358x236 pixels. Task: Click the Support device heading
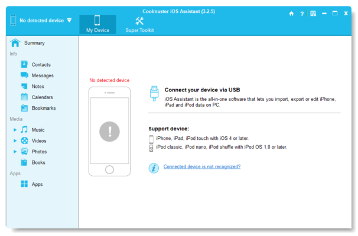(x=169, y=129)
